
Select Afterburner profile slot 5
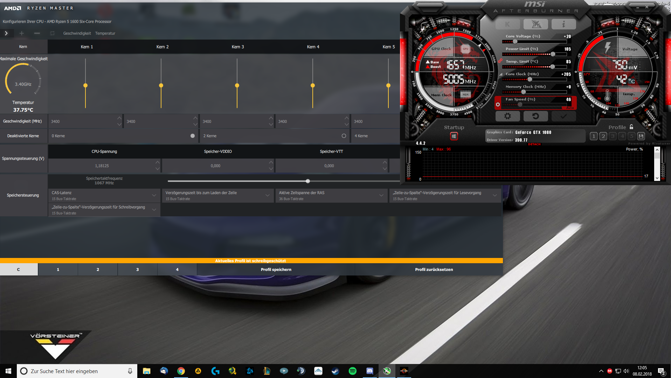[631, 136]
